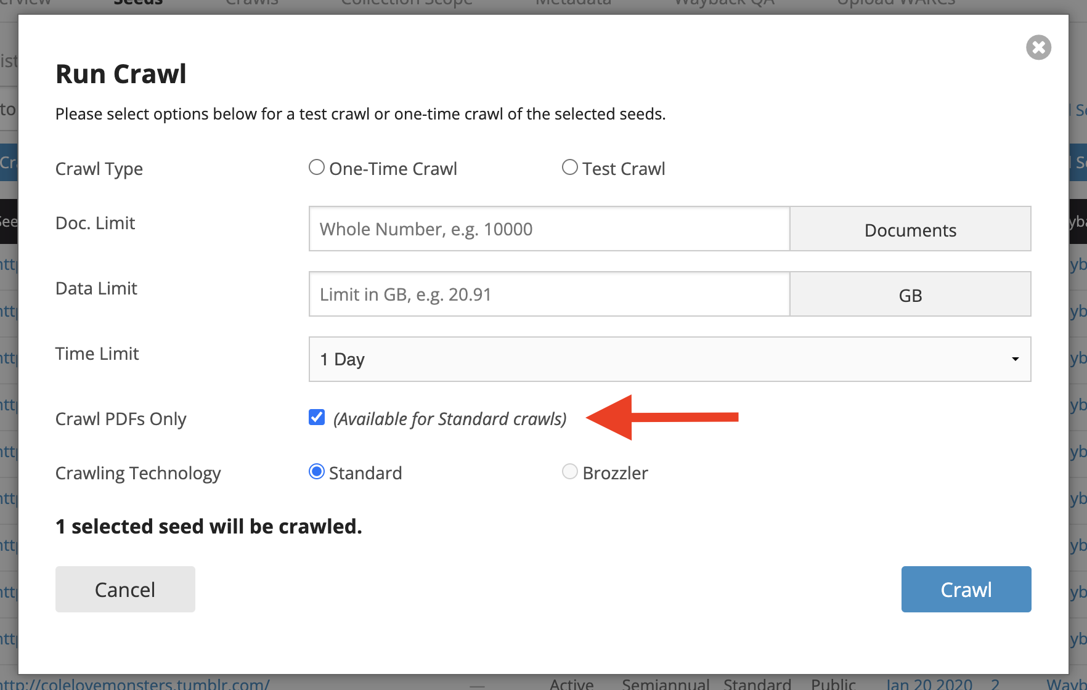Click the selected seed count message
The image size is (1087, 690).
tap(209, 527)
